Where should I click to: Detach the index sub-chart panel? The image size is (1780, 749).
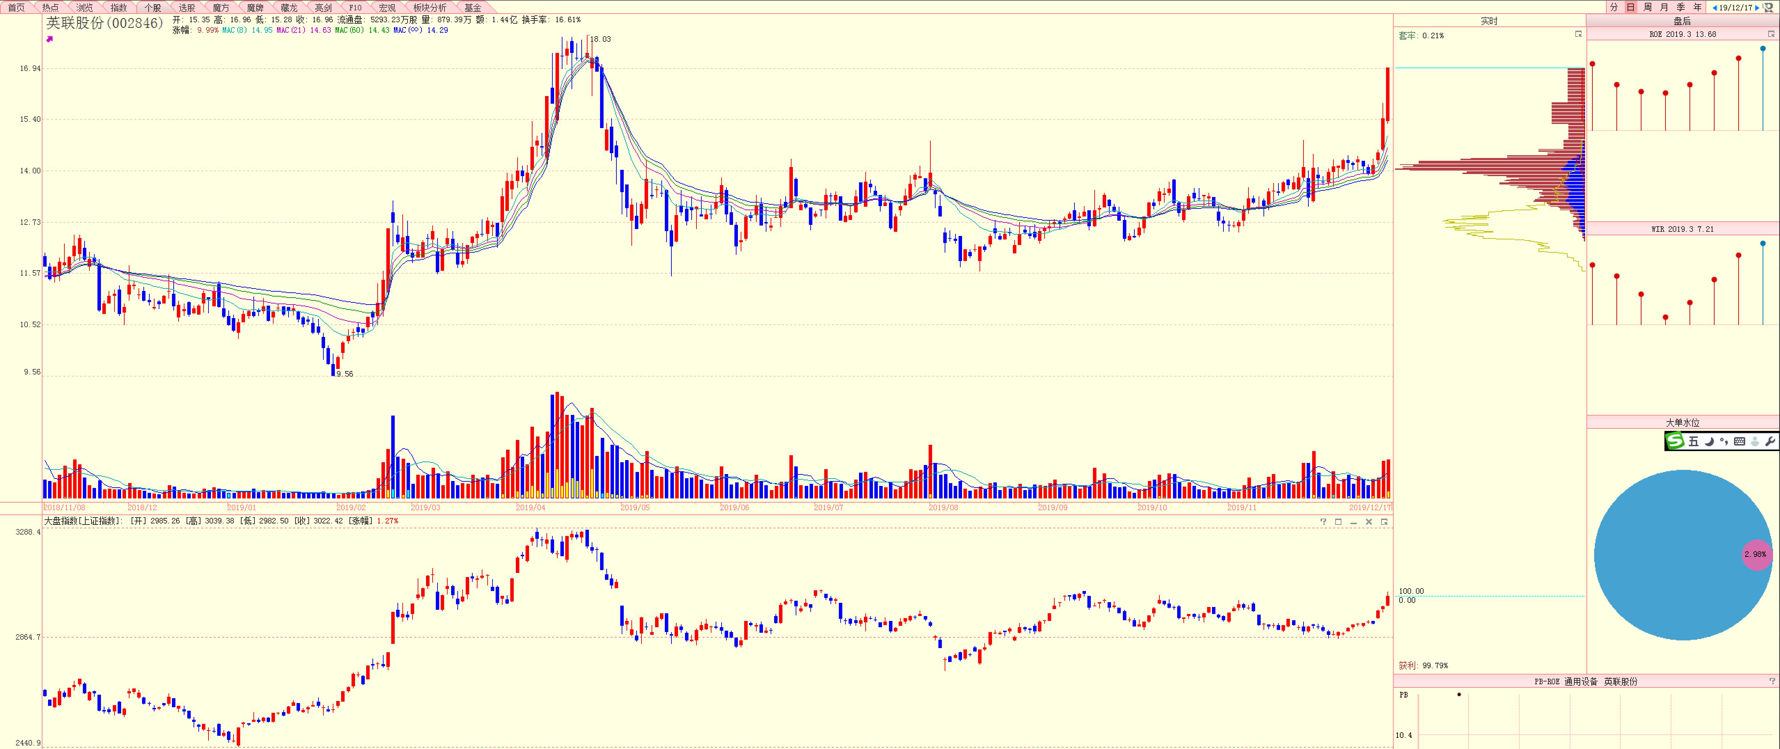click(1384, 522)
